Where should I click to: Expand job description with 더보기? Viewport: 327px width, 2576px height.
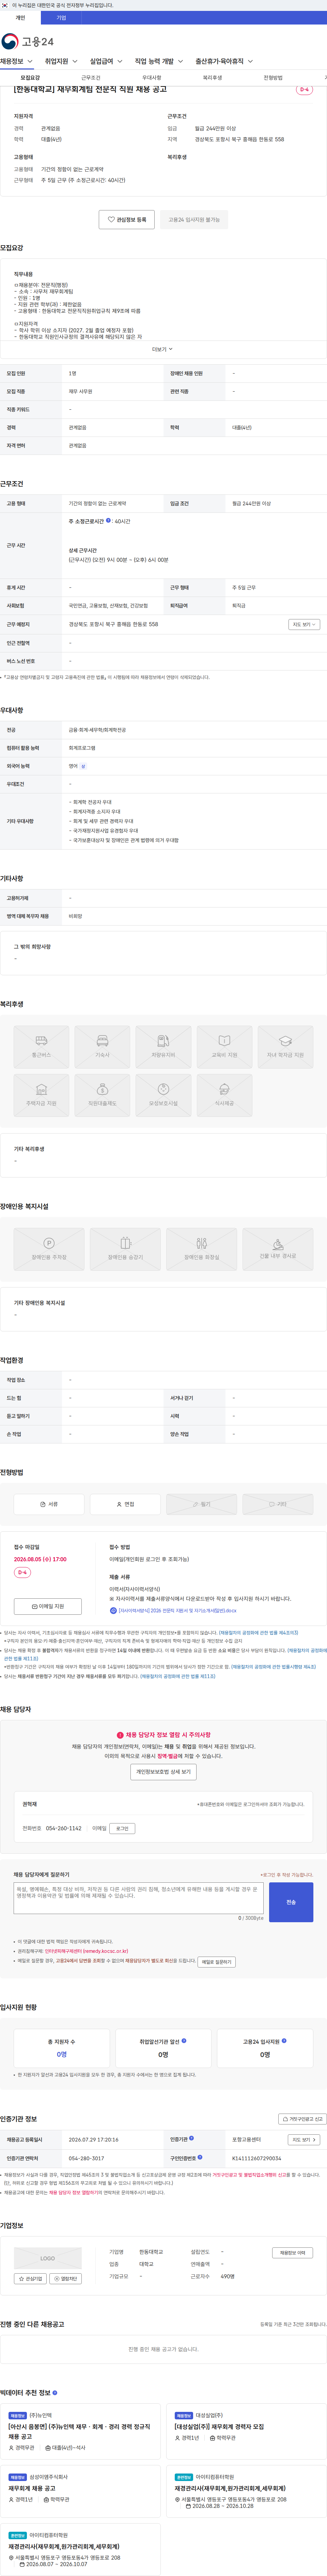tap(162, 349)
